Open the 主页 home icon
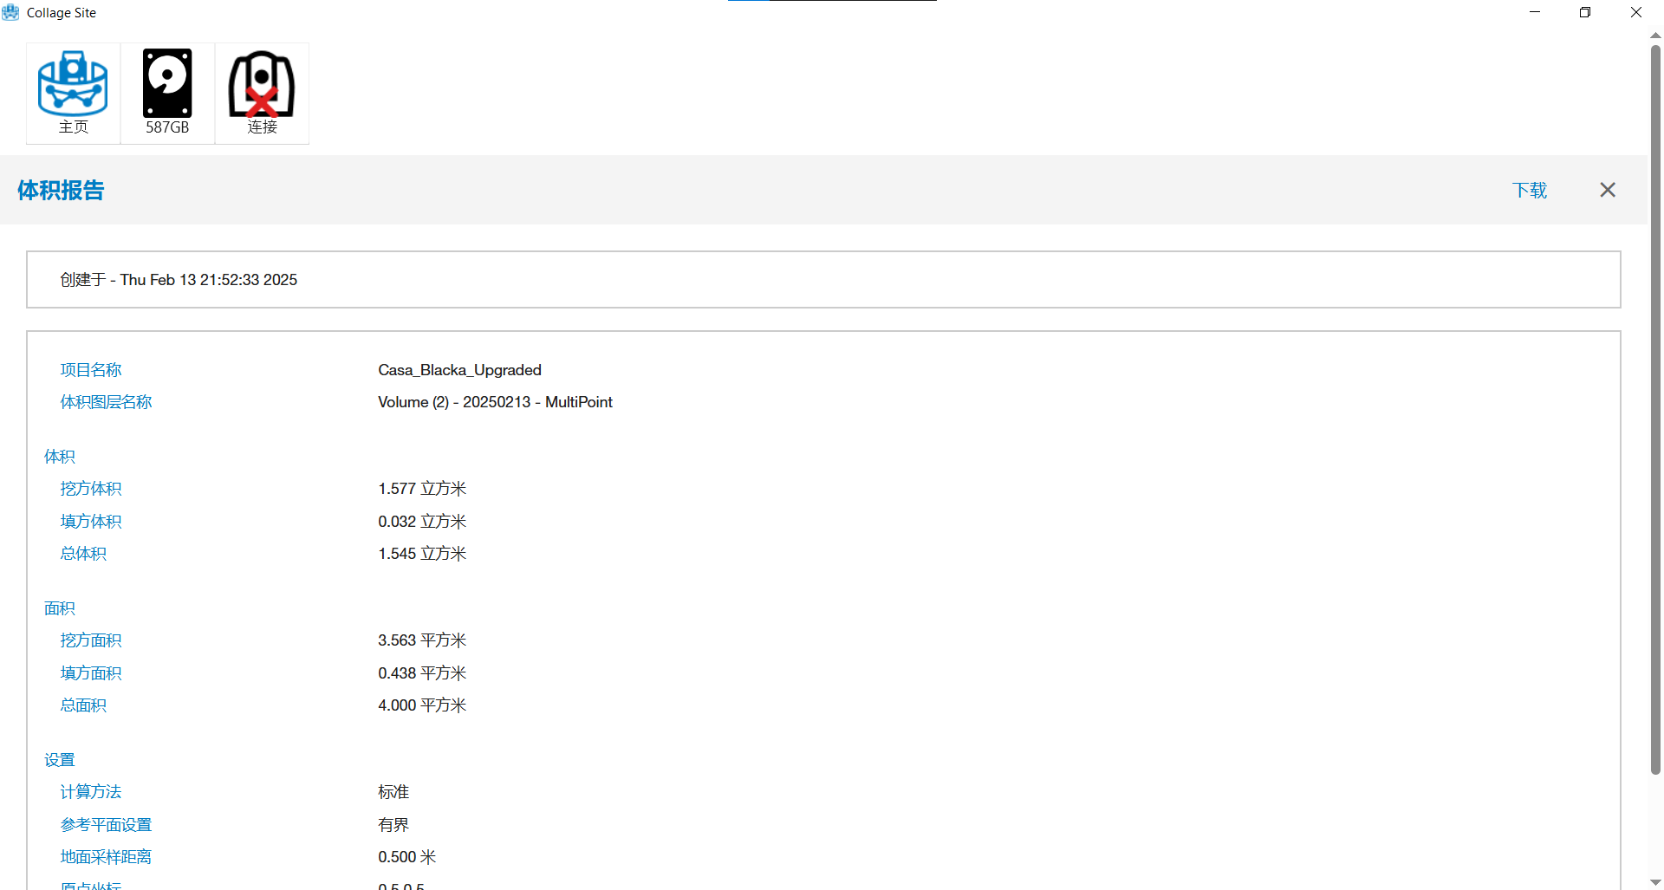 (73, 92)
